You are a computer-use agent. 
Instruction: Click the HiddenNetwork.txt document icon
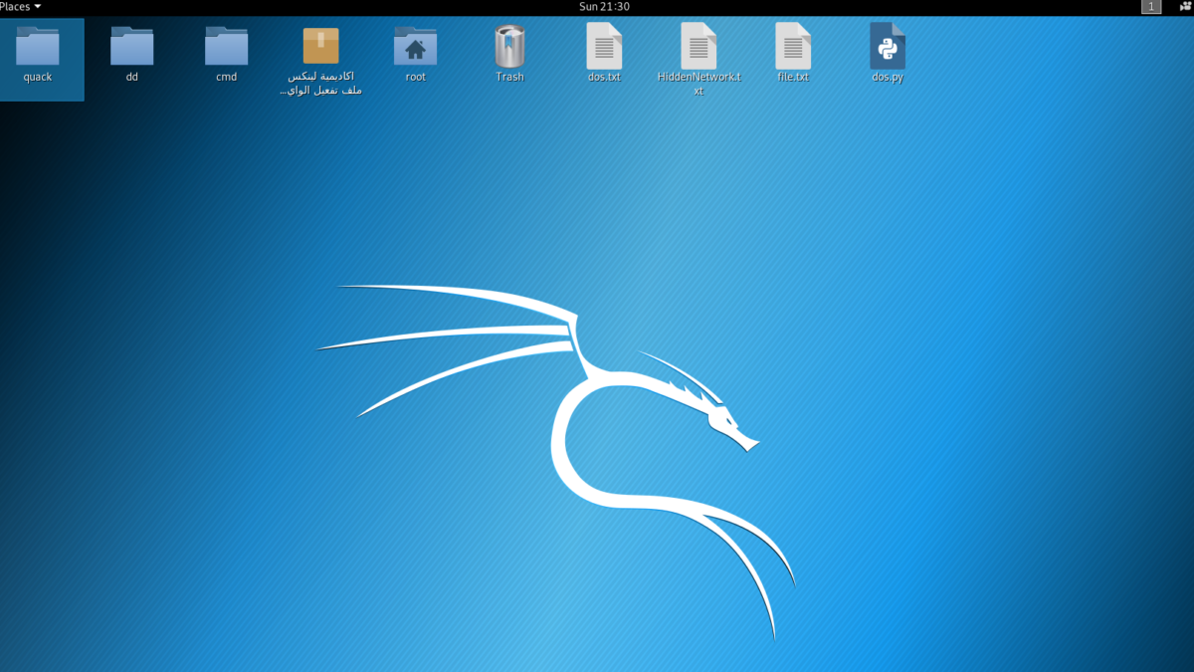tap(698, 46)
